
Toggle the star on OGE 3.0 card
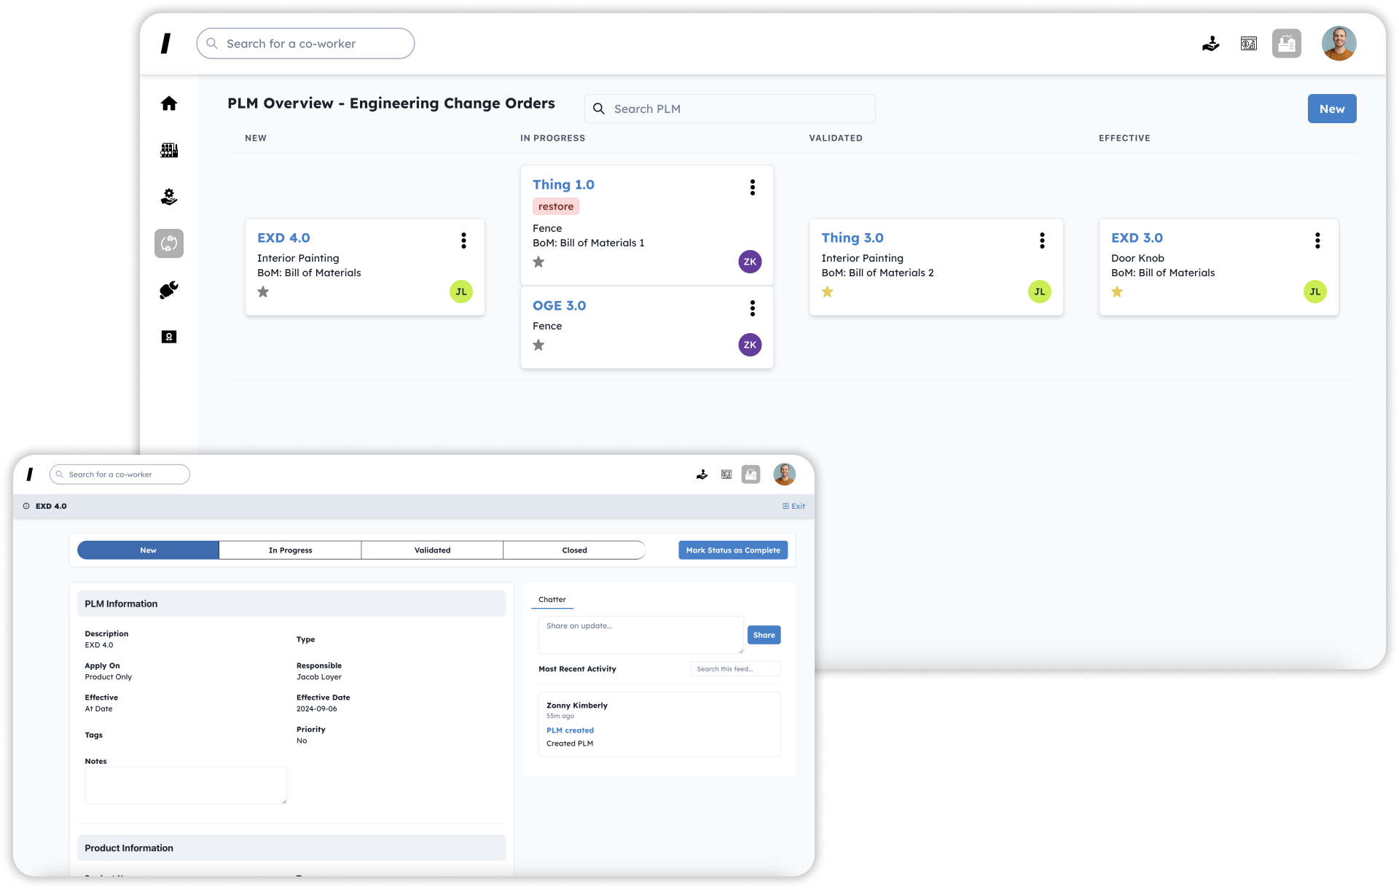538,345
